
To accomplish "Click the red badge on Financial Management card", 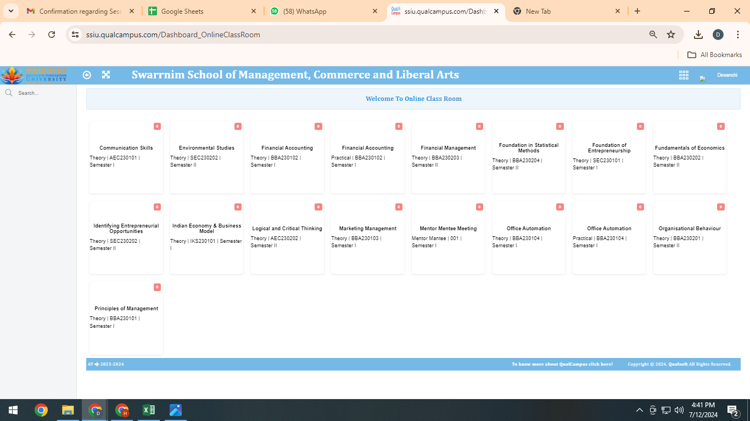I will [479, 127].
